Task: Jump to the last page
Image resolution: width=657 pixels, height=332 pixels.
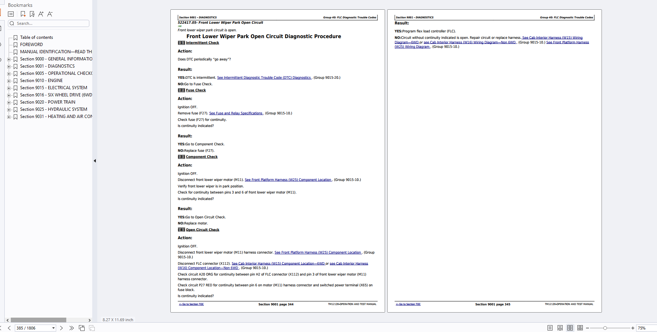Action: click(71, 328)
